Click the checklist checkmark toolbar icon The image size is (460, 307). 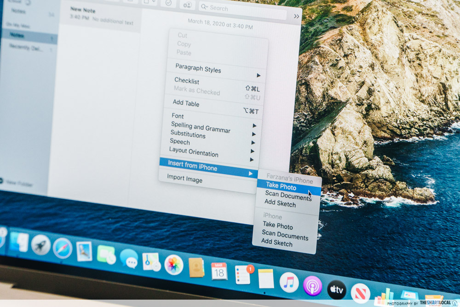tap(168, 2)
